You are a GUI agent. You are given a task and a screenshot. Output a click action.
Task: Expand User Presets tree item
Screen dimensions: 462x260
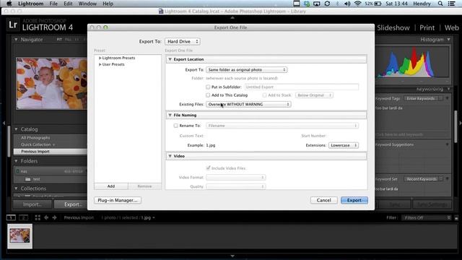pos(100,64)
